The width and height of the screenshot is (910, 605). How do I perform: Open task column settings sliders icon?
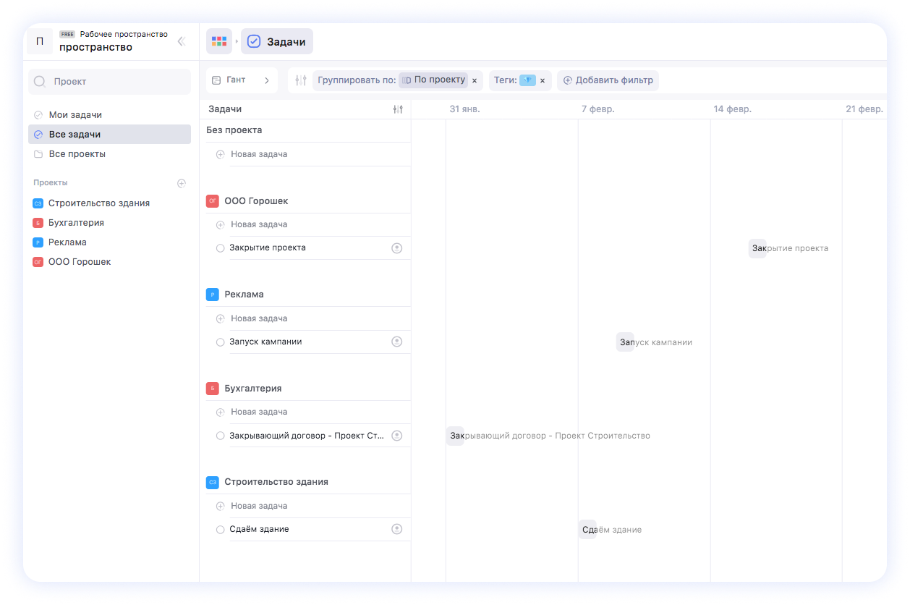[397, 109]
